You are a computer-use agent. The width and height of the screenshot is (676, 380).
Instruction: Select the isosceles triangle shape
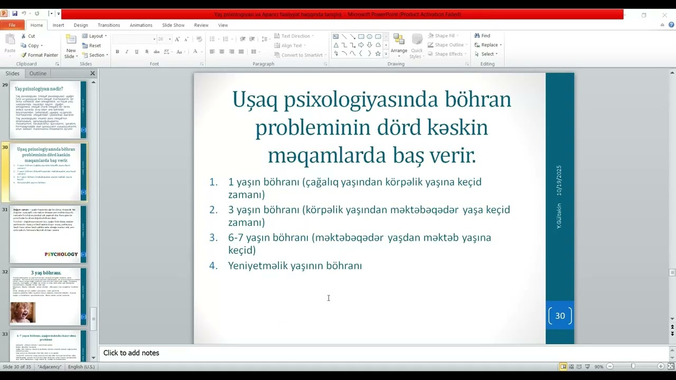[336, 45]
